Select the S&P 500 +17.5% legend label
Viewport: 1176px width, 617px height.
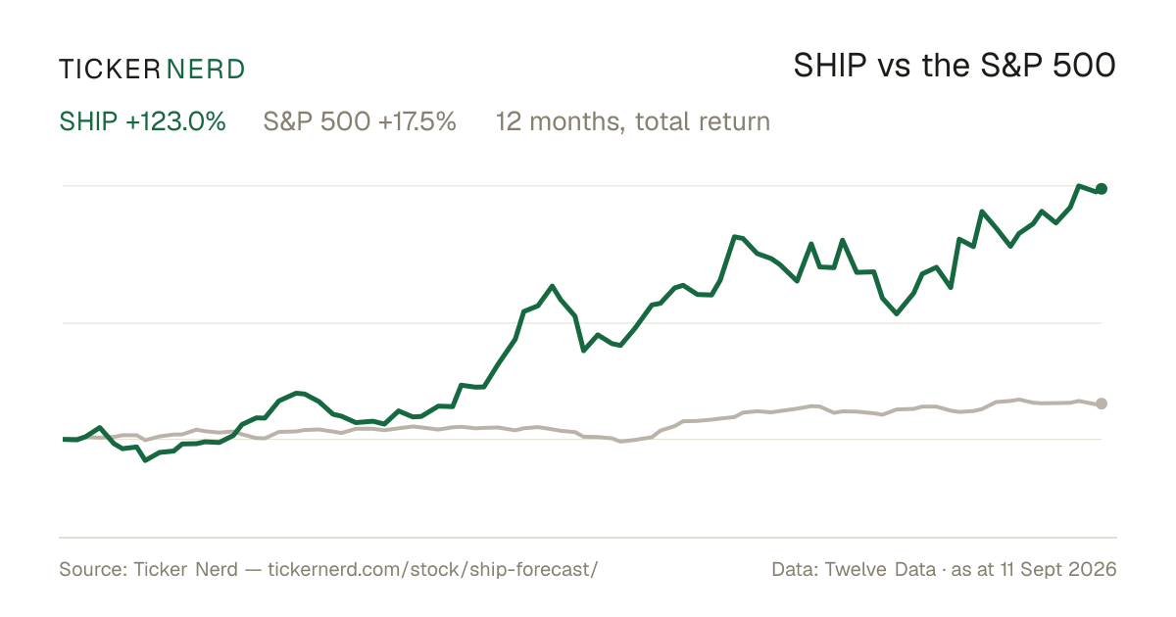(x=360, y=121)
